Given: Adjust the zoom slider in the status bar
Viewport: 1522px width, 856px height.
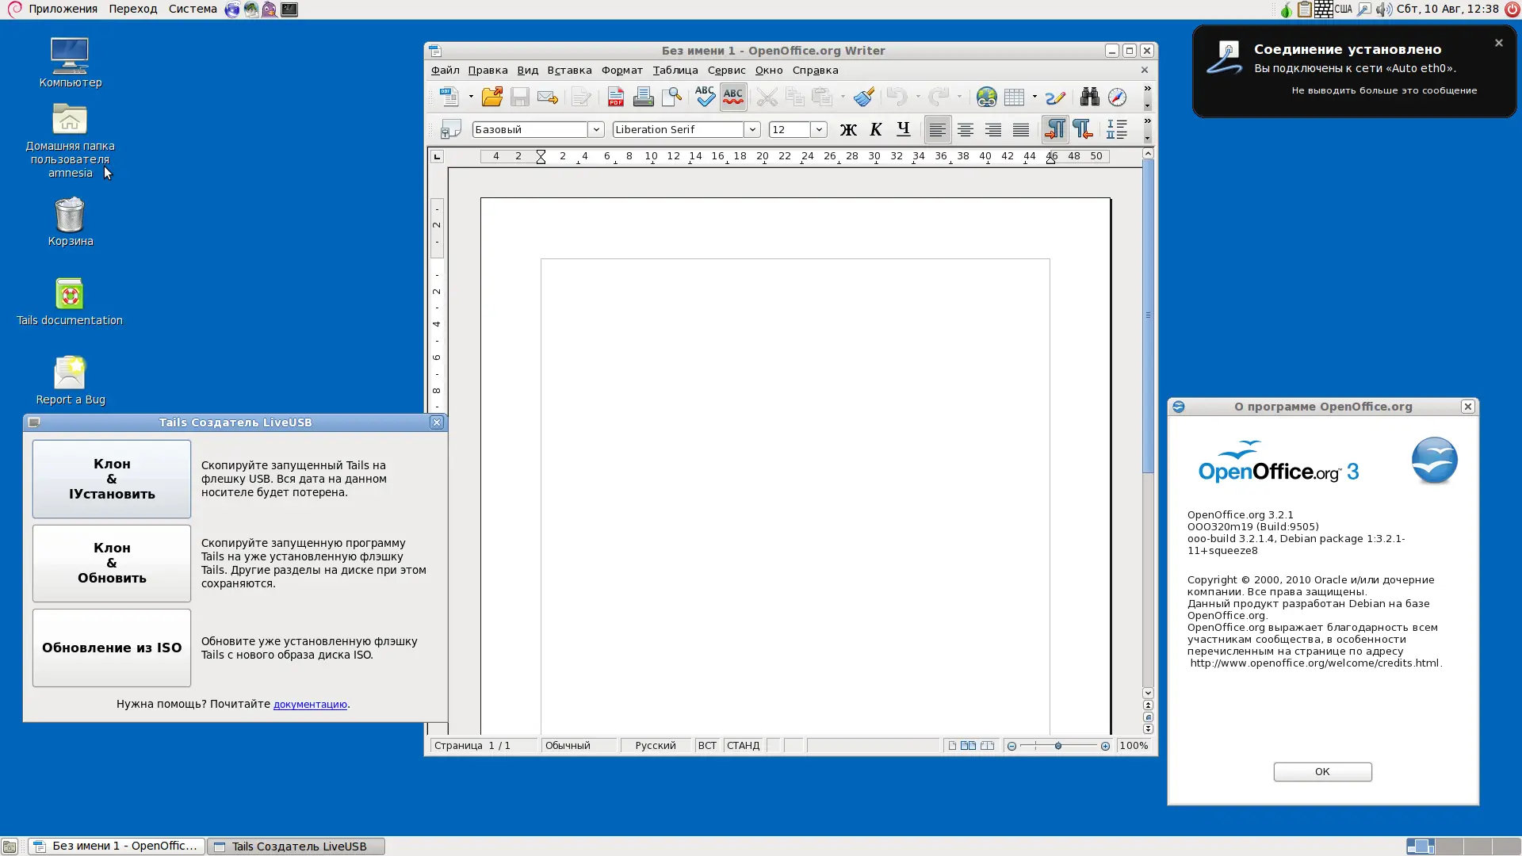Looking at the screenshot, I should click(x=1057, y=746).
